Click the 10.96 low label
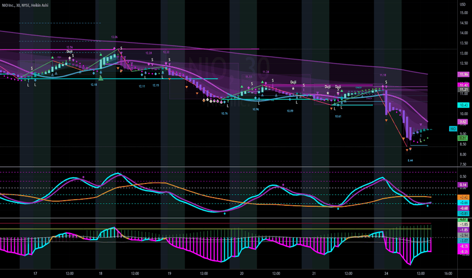The width and height of the screenshot is (472, 278). (256, 109)
